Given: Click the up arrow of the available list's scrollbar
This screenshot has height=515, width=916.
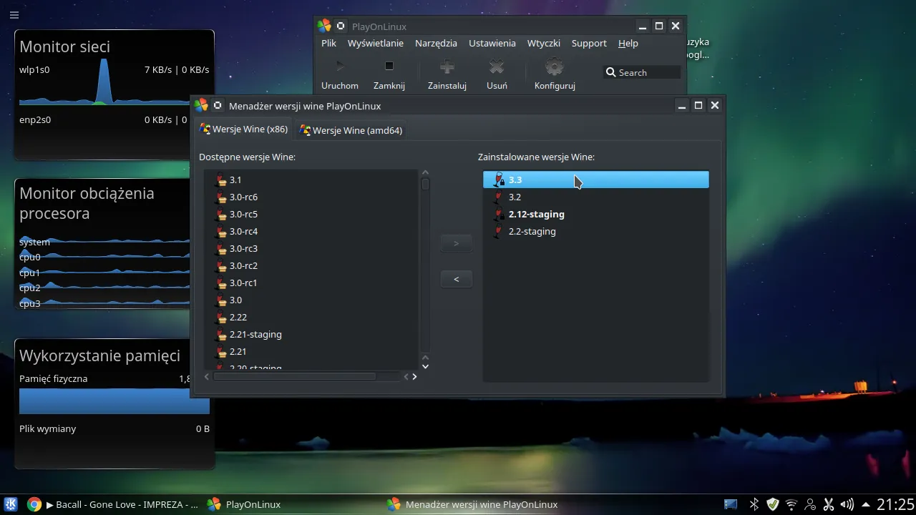Looking at the screenshot, I should pyautogui.click(x=425, y=173).
